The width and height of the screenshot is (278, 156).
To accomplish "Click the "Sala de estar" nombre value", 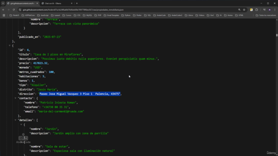I will click(x=56, y=146).
